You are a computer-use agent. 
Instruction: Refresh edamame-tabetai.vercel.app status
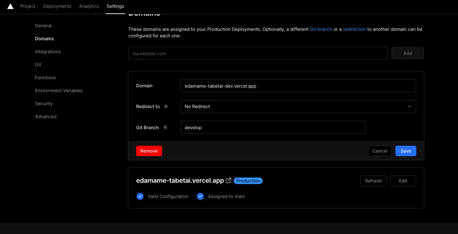coord(373,181)
